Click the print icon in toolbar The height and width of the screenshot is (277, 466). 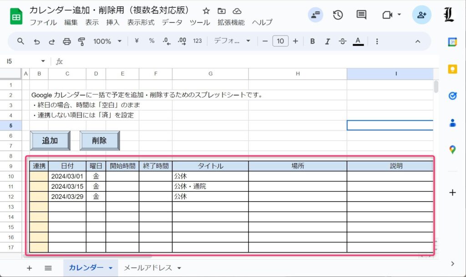(x=67, y=41)
